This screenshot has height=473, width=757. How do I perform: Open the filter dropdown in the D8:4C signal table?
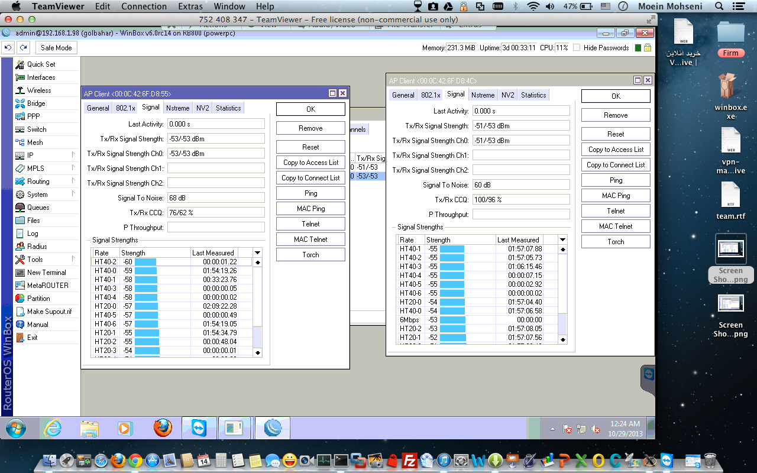562,239
